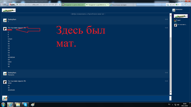
Task: Close the ru.sporefanon tab with X
Action: (108, 5)
